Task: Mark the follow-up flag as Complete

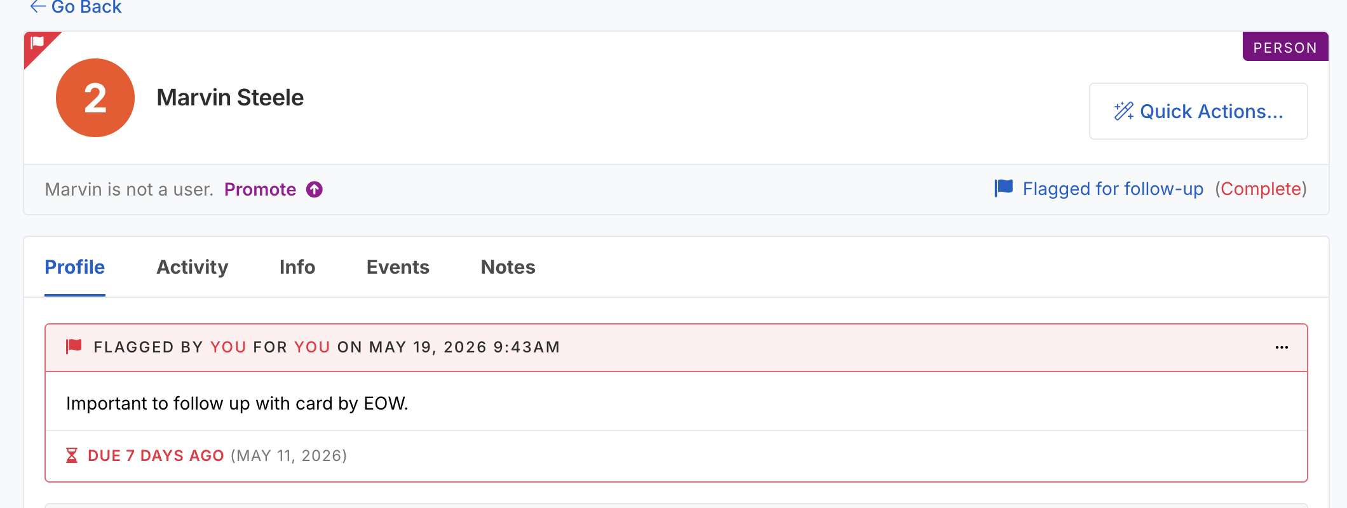Action: point(1261,189)
